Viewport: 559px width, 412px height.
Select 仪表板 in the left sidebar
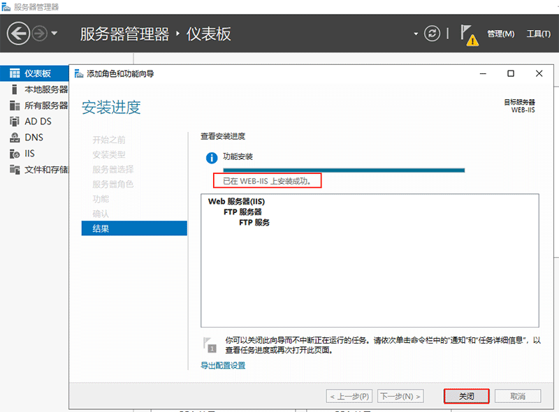[x=31, y=73]
